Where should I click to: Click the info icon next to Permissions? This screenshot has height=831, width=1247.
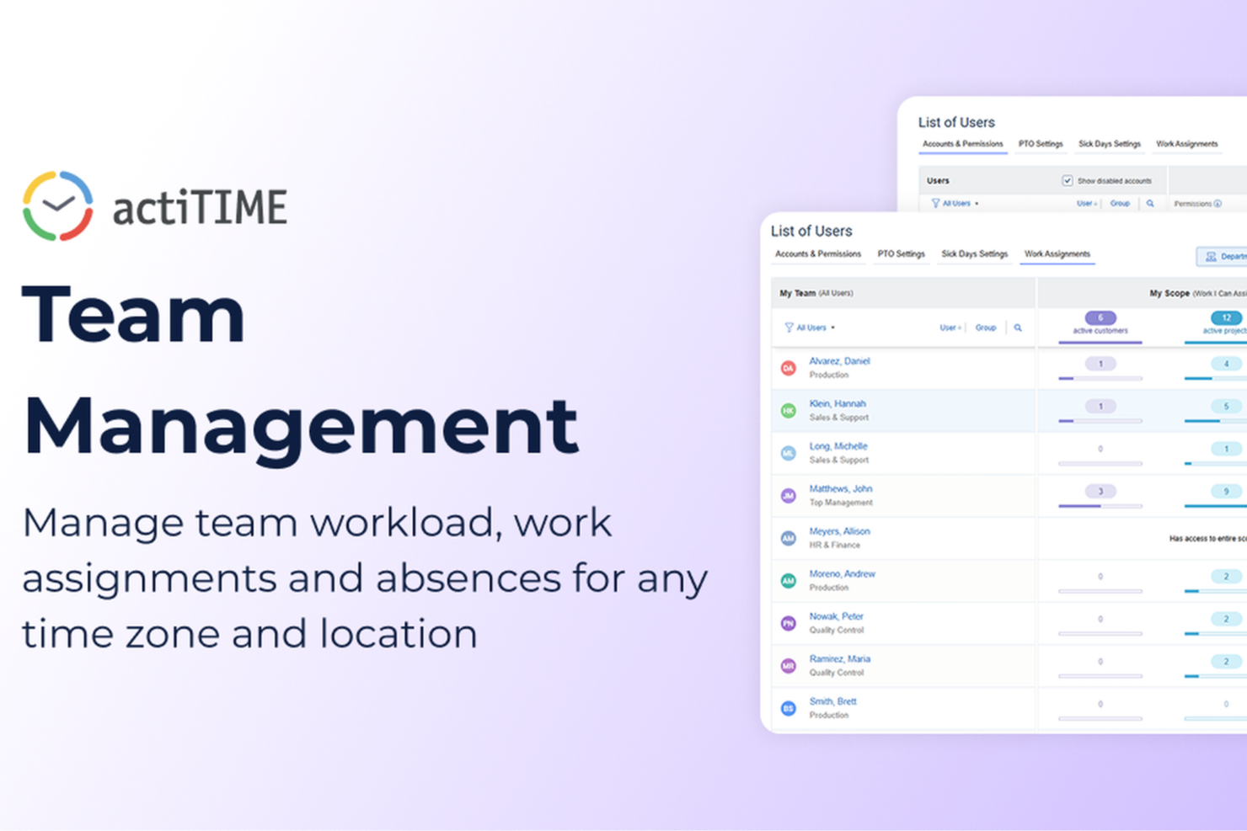point(1218,204)
